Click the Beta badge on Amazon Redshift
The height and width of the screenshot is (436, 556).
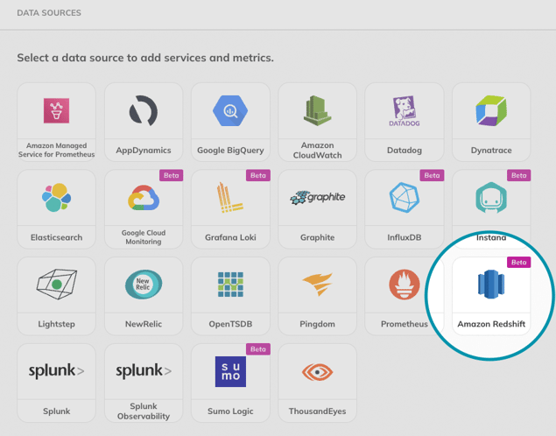pyautogui.click(x=518, y=263)
